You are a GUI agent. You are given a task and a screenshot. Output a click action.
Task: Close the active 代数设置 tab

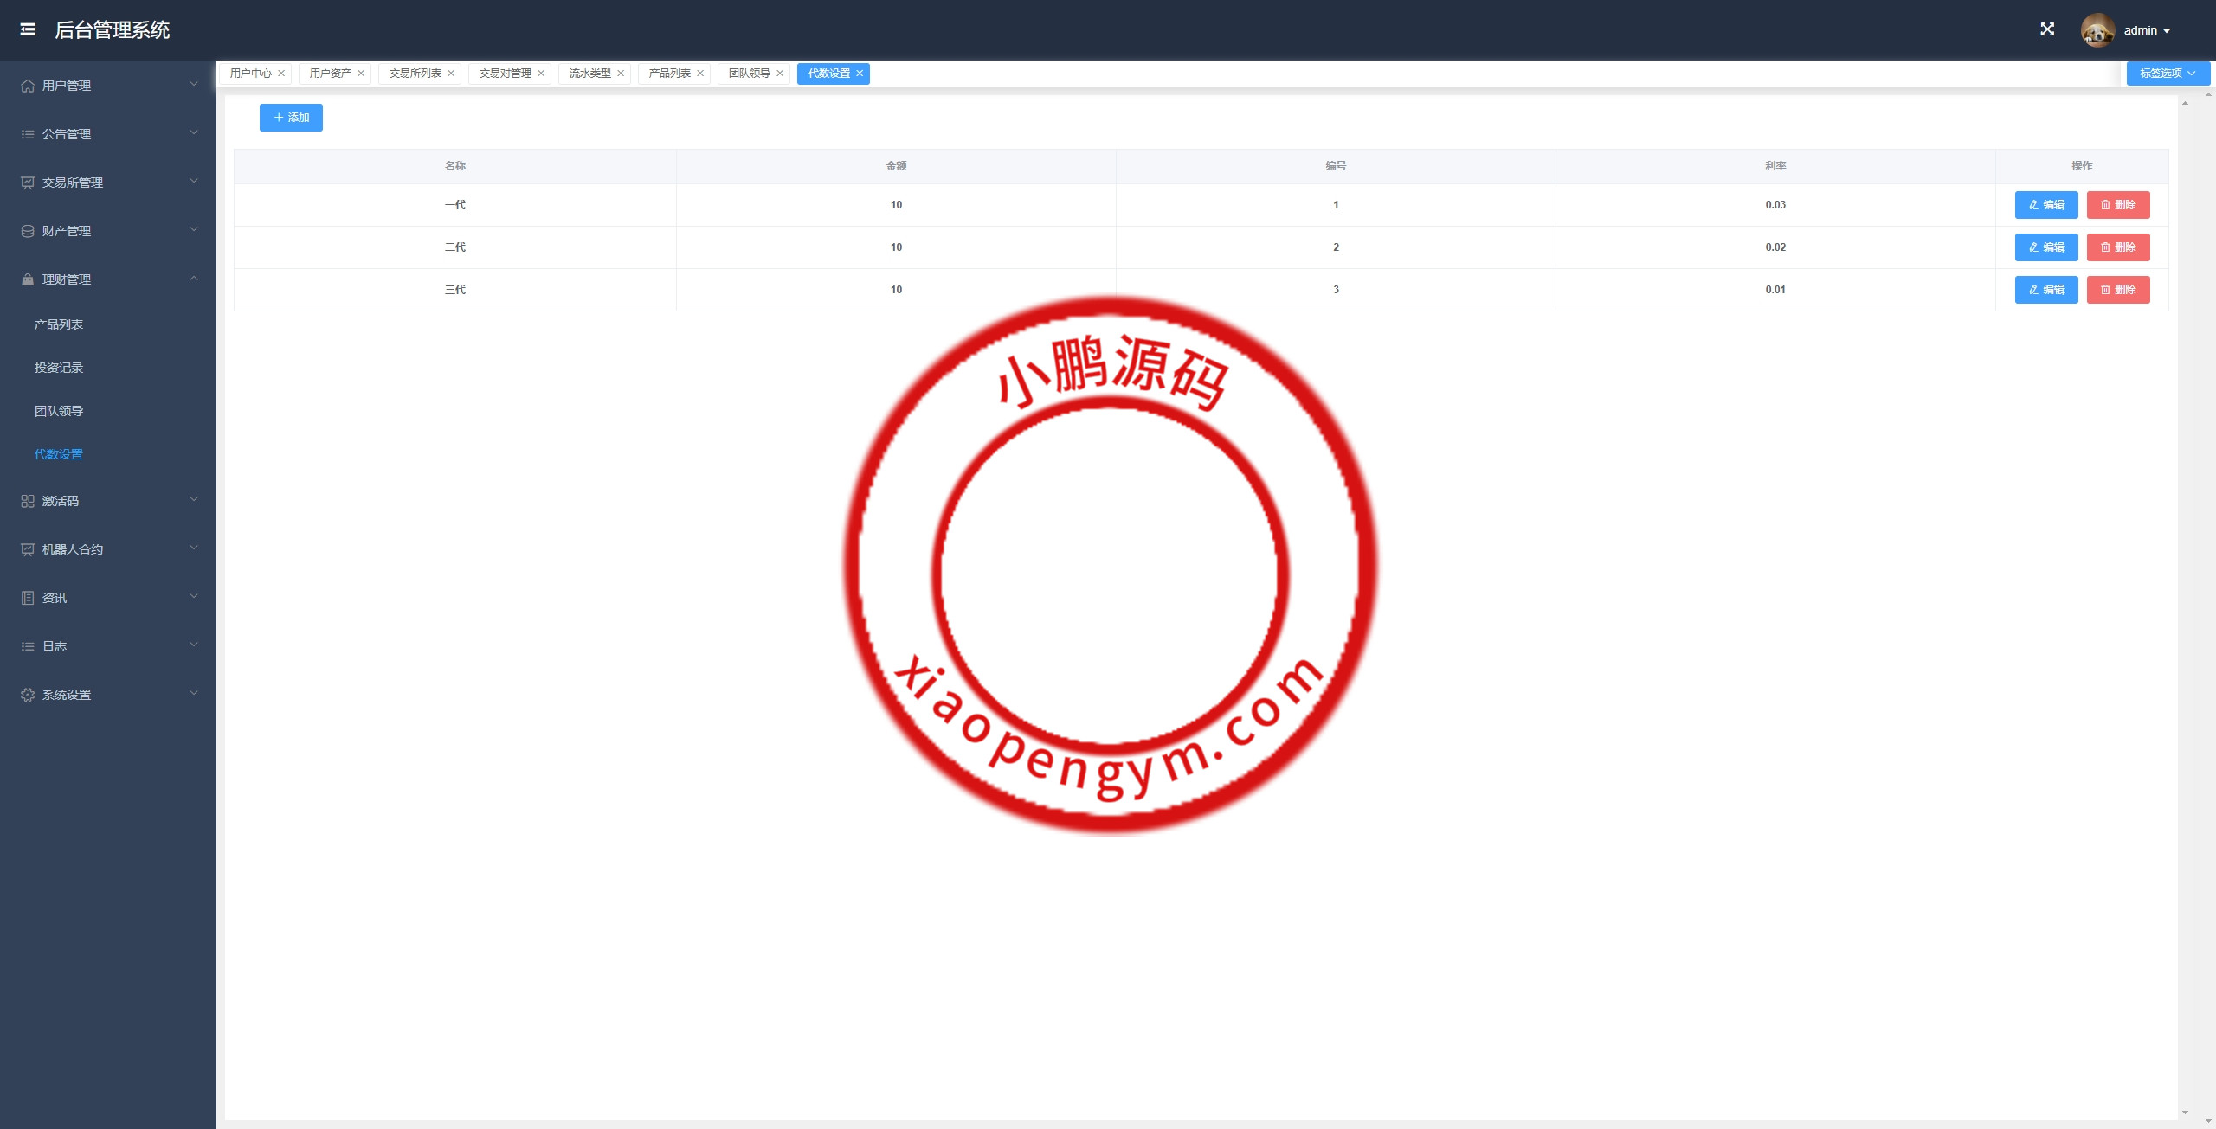(x=860, y=74)
